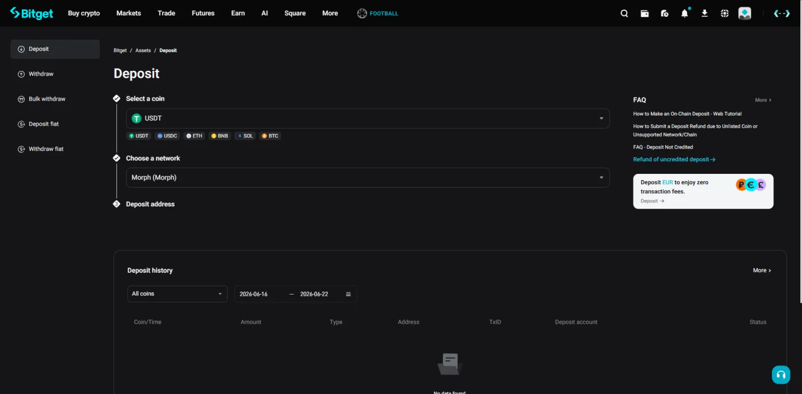Open the calendar icon in date range
The height and width of the screenshot is (394, 802).
pyautogui.click(x=348, y=294)
